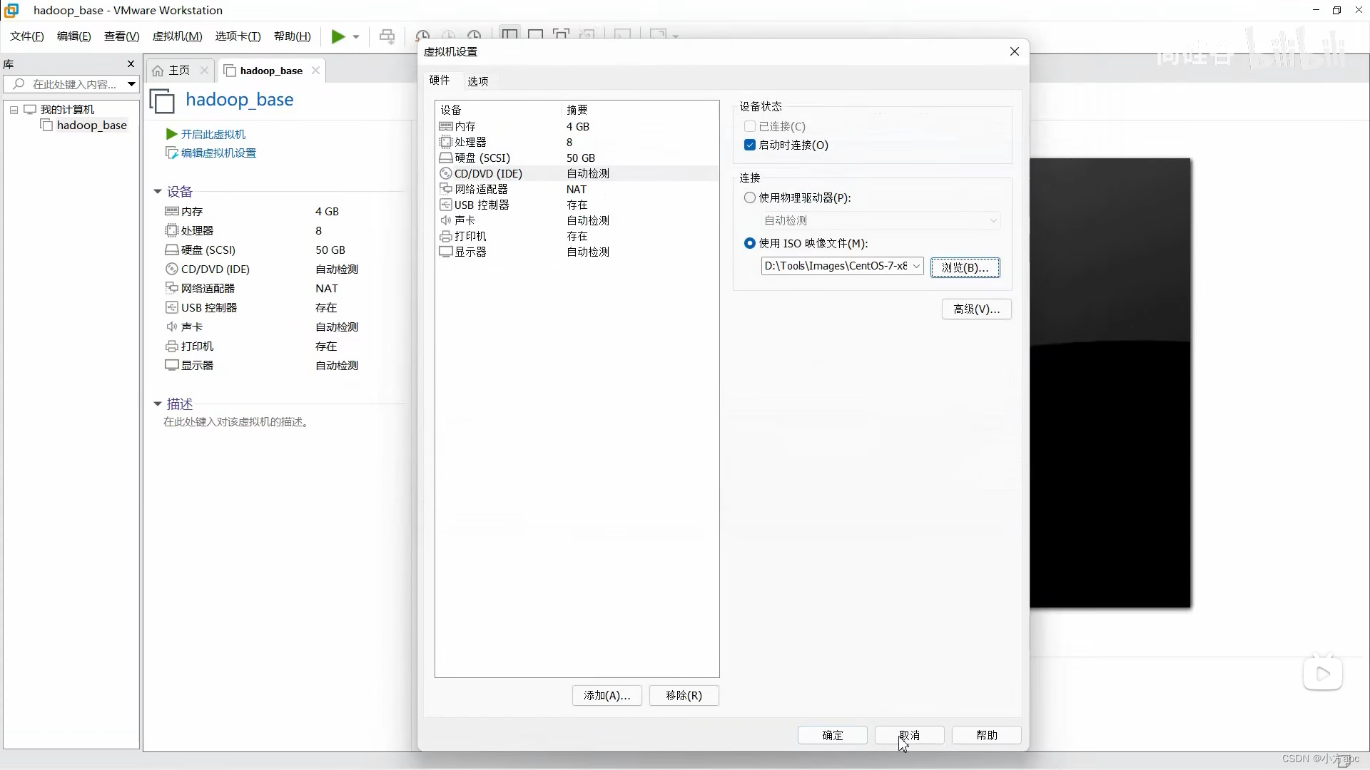Click the 硬盘 (SCSI) icon in main devices list
Screen dimensions: 1370x770
coord(171,250)
